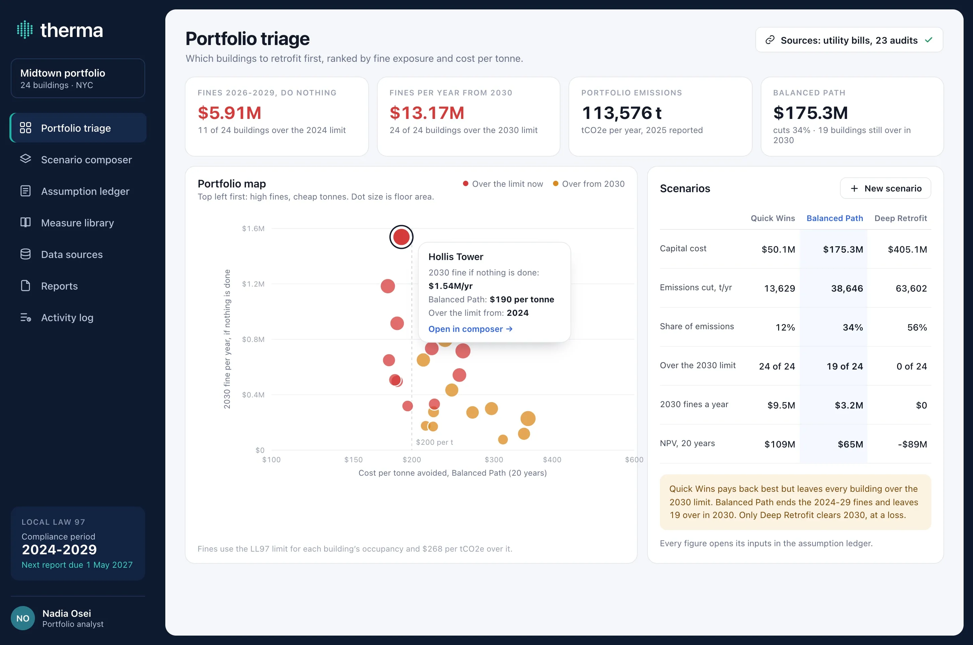The image size is (973, 645).
Task: Go to the Assumption ledger page
Action: (78, 191)
